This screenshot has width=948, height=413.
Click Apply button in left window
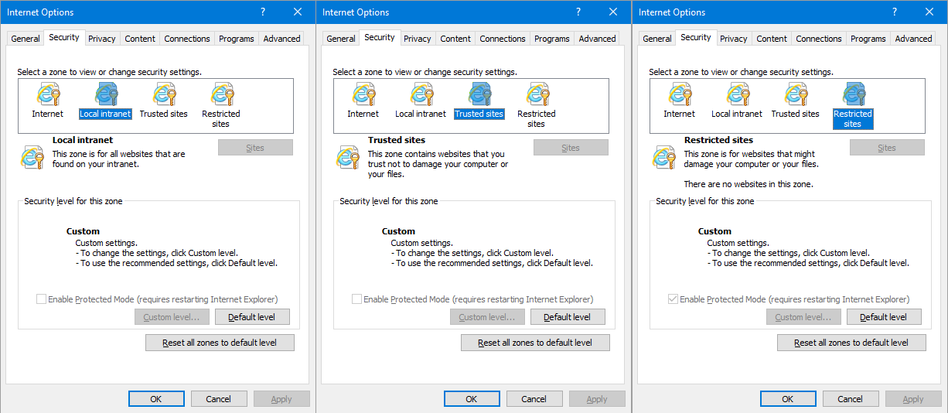(x=281, y=399)
